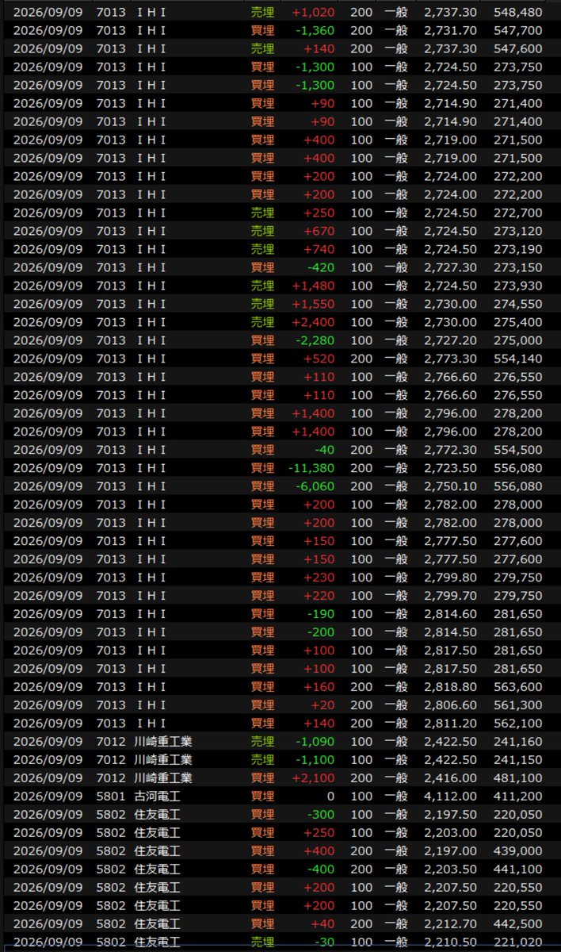Select the price 2,197.50

451,815
